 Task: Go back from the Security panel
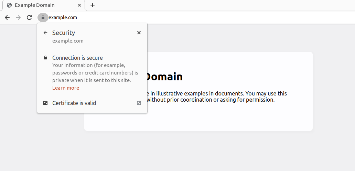coord(45,33)
